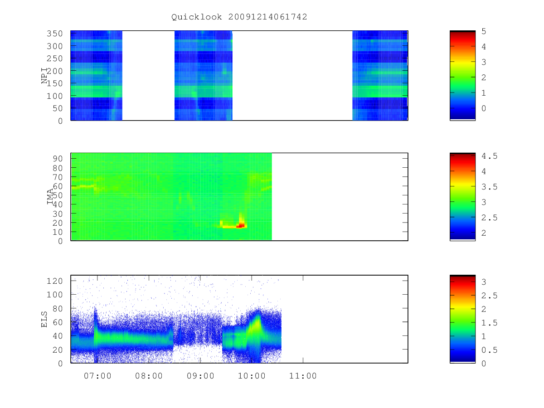544x408 pixels.
Task: Click the 08:00 time axis label
Action: (149, 376)
